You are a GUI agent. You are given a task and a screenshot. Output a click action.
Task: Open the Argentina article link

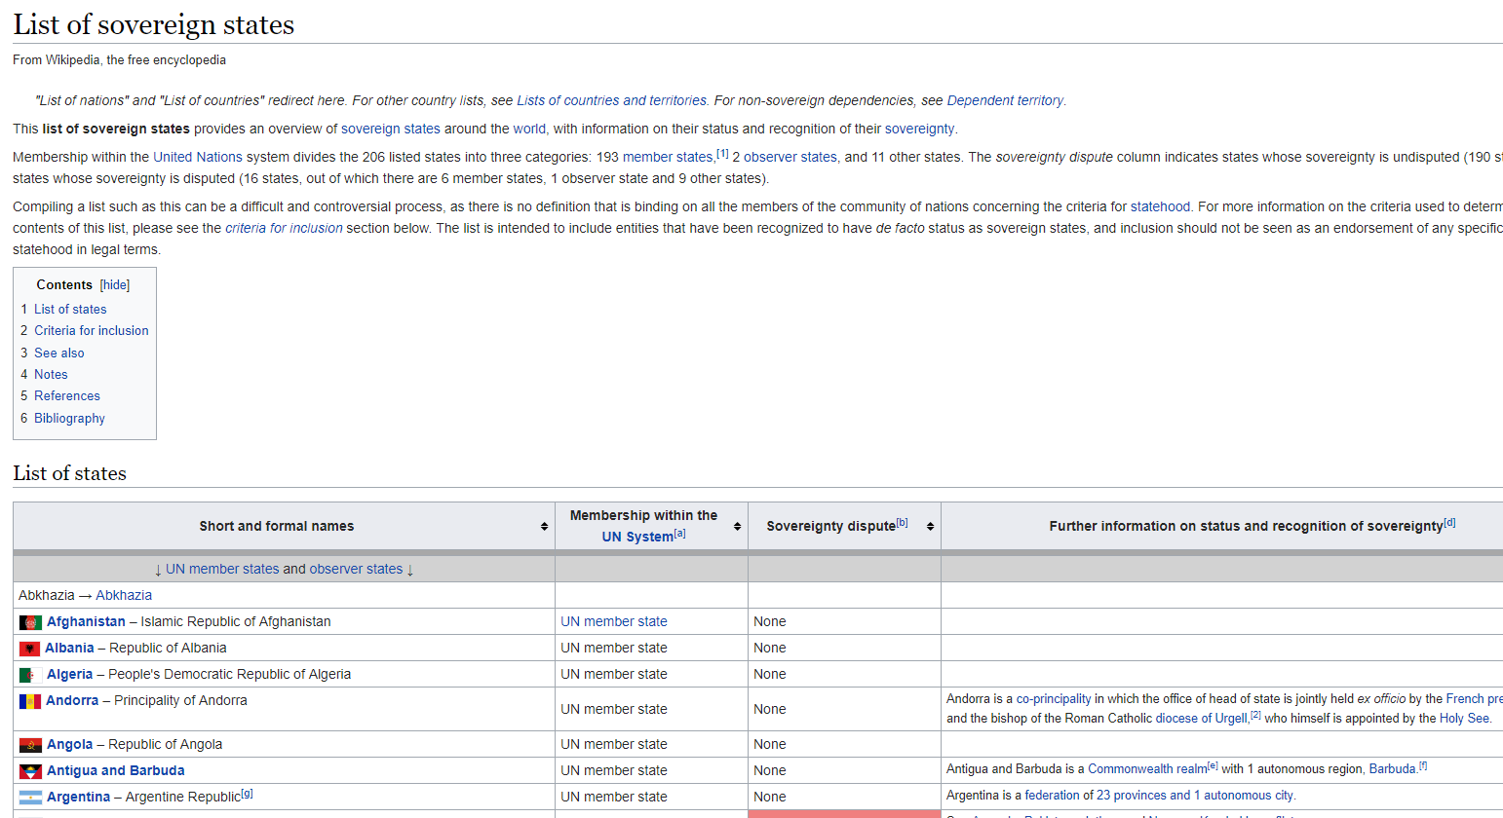78,797
